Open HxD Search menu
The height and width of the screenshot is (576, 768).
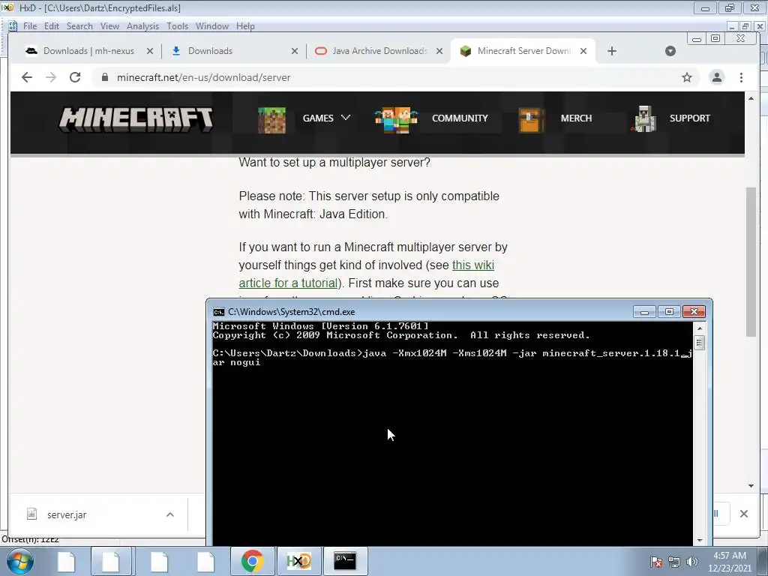tap(79, 26)
